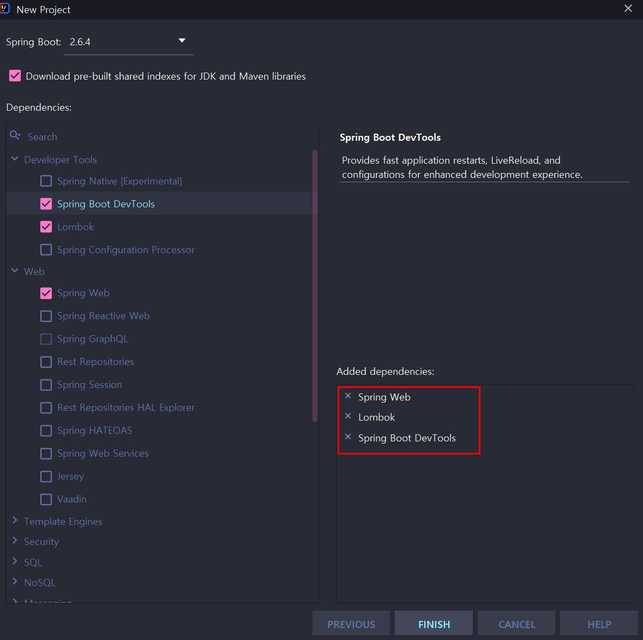
Task: Toggle download pre-built shared indexes checkbox
Action: point(15,75)
